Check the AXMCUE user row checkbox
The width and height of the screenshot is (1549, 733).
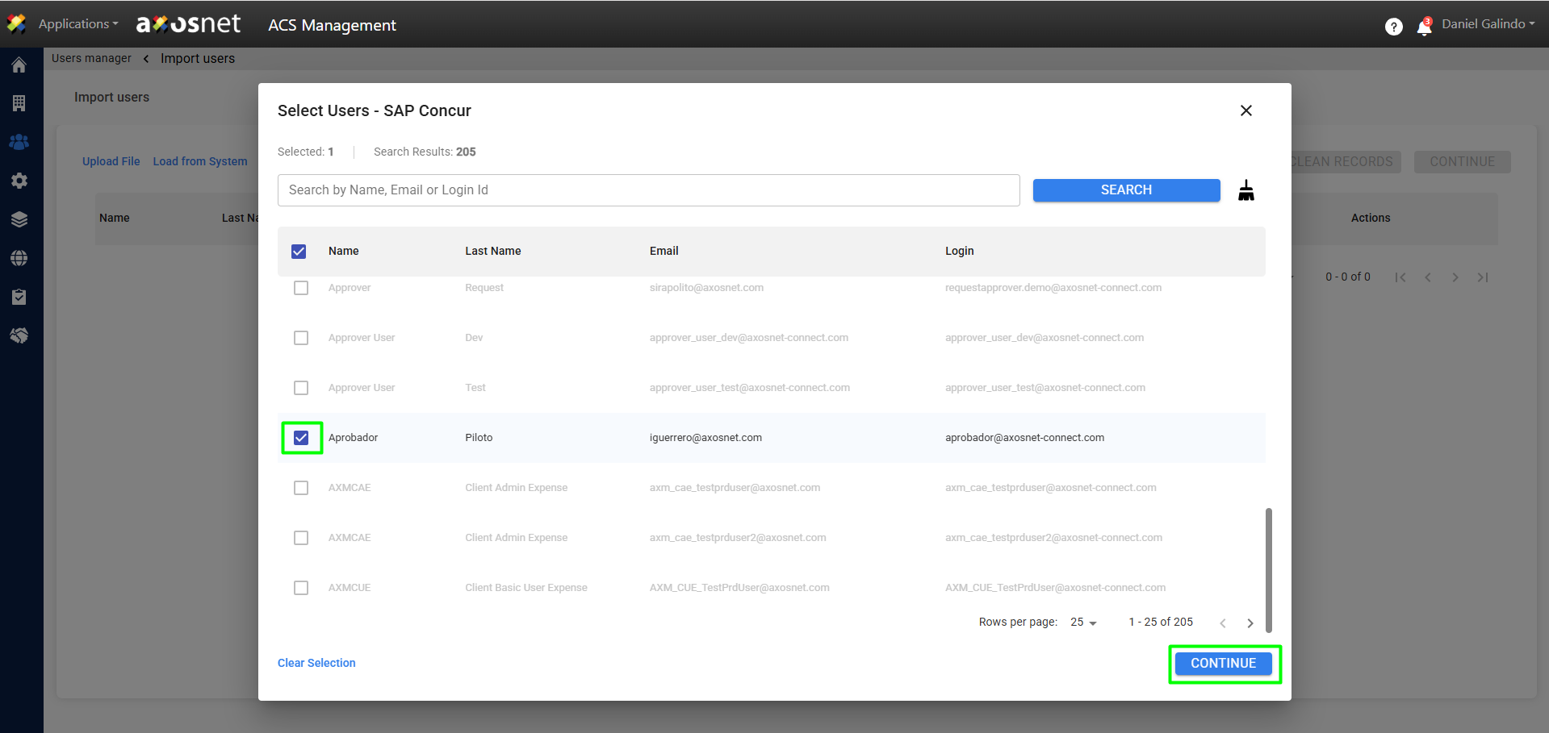pyautogui.click(x=301, y=588)
